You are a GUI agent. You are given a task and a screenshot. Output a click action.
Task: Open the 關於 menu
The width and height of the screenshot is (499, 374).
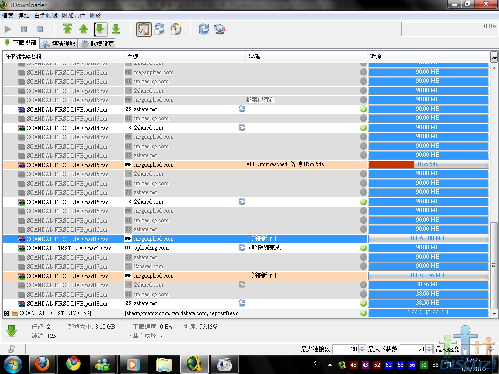96,15
